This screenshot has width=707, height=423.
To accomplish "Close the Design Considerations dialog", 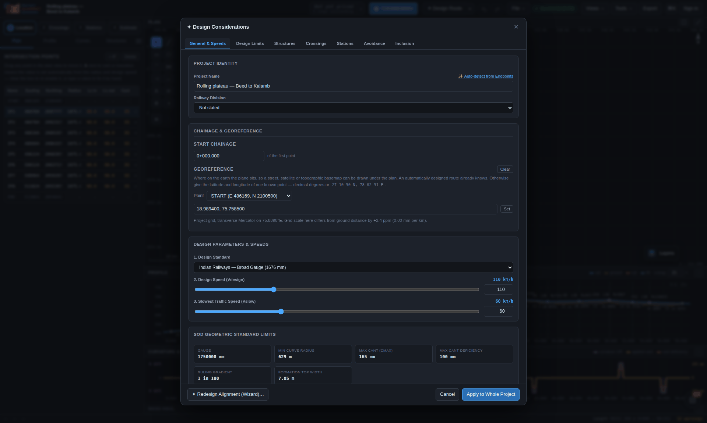I will click(516, 27).
